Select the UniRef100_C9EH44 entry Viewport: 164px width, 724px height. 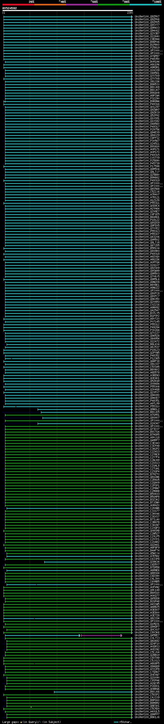coord(147,39)
